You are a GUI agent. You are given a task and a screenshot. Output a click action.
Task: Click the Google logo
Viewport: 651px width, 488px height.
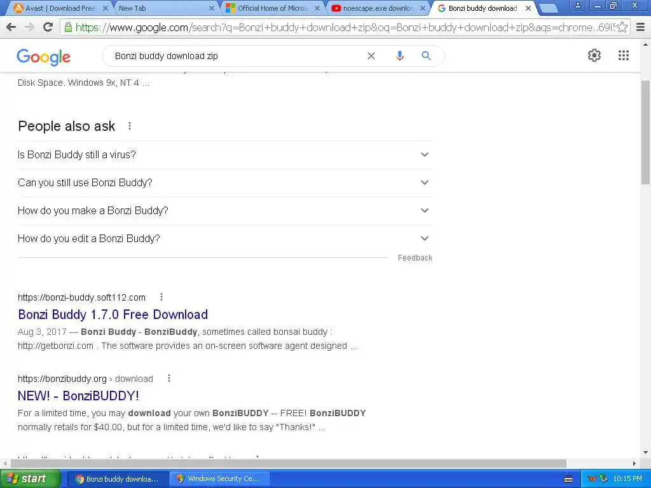(x=44, y=57)
